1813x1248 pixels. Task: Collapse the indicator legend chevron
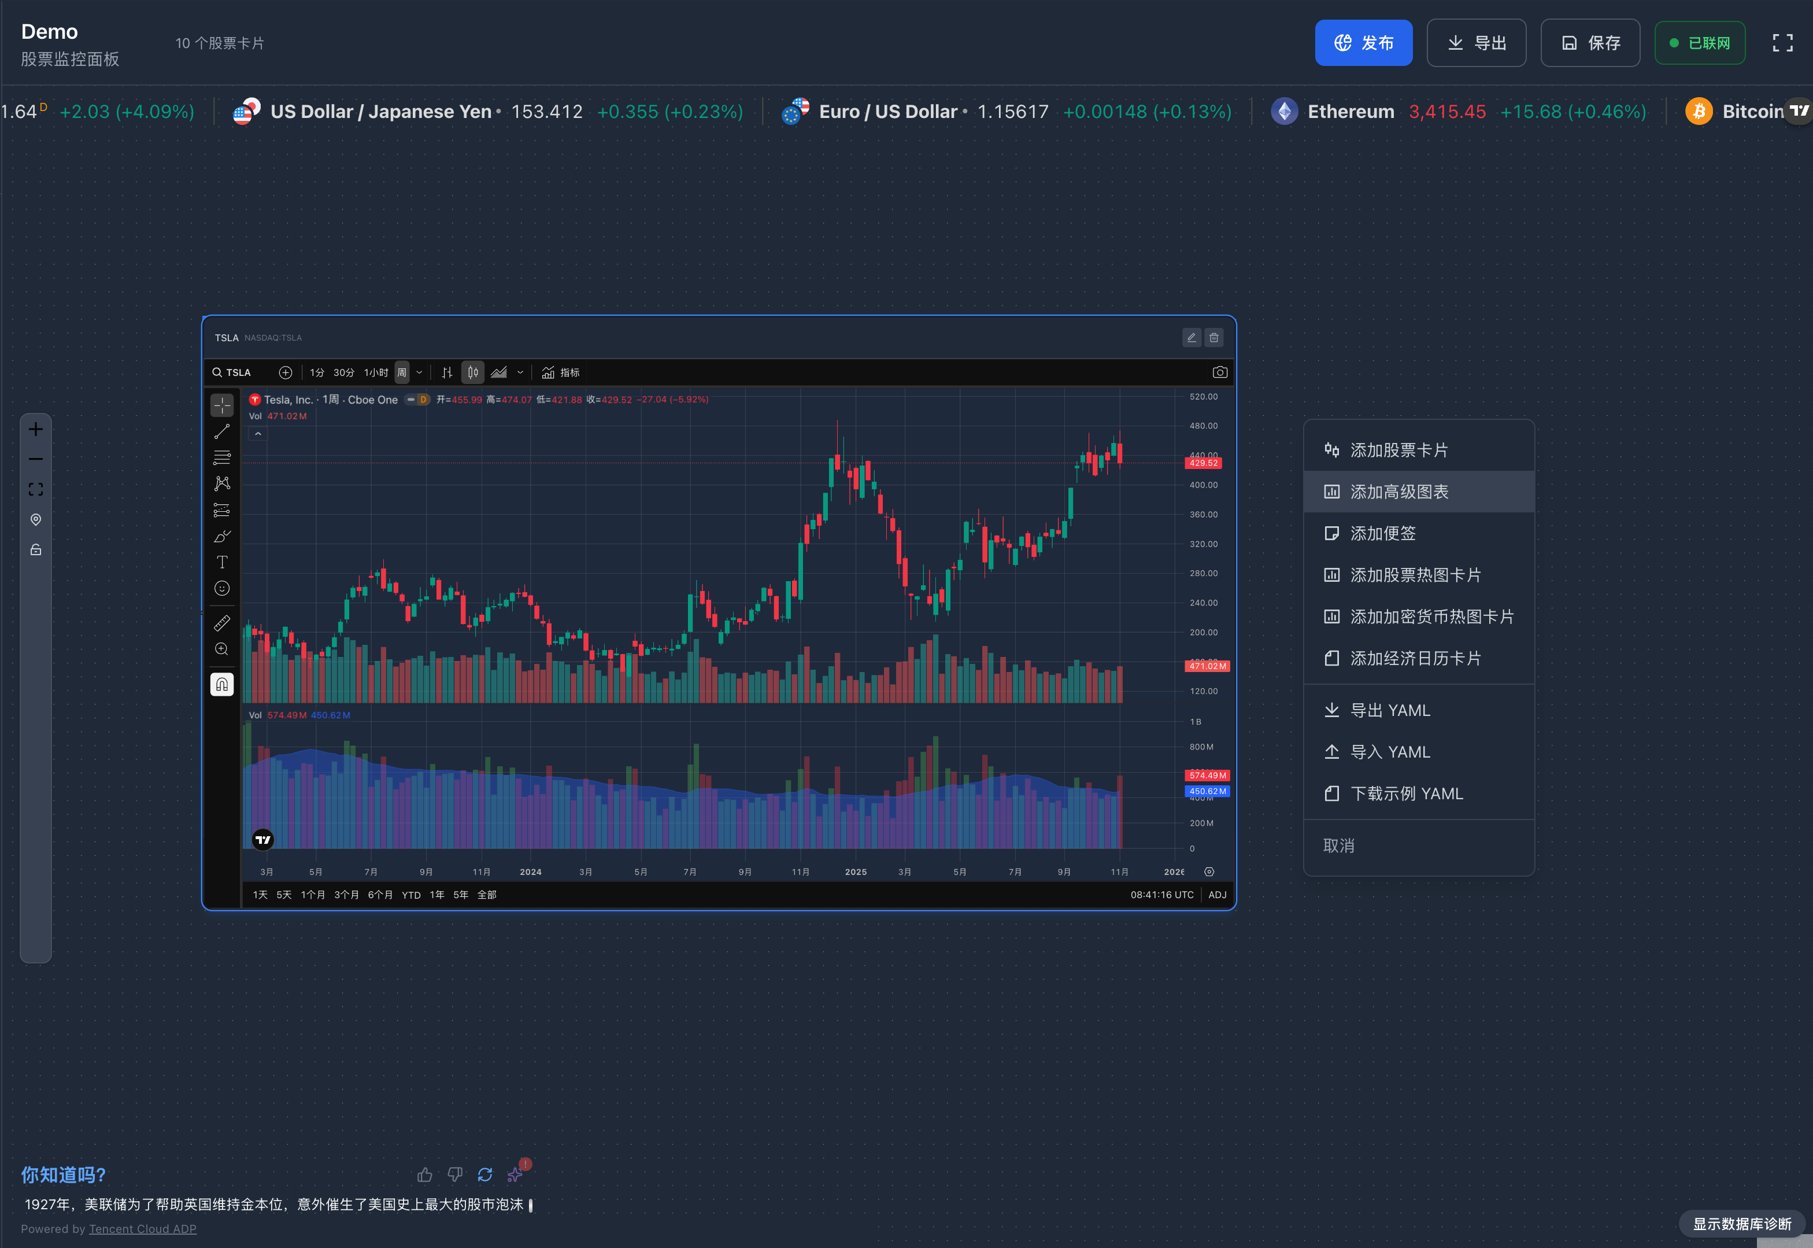coord(258,434)
